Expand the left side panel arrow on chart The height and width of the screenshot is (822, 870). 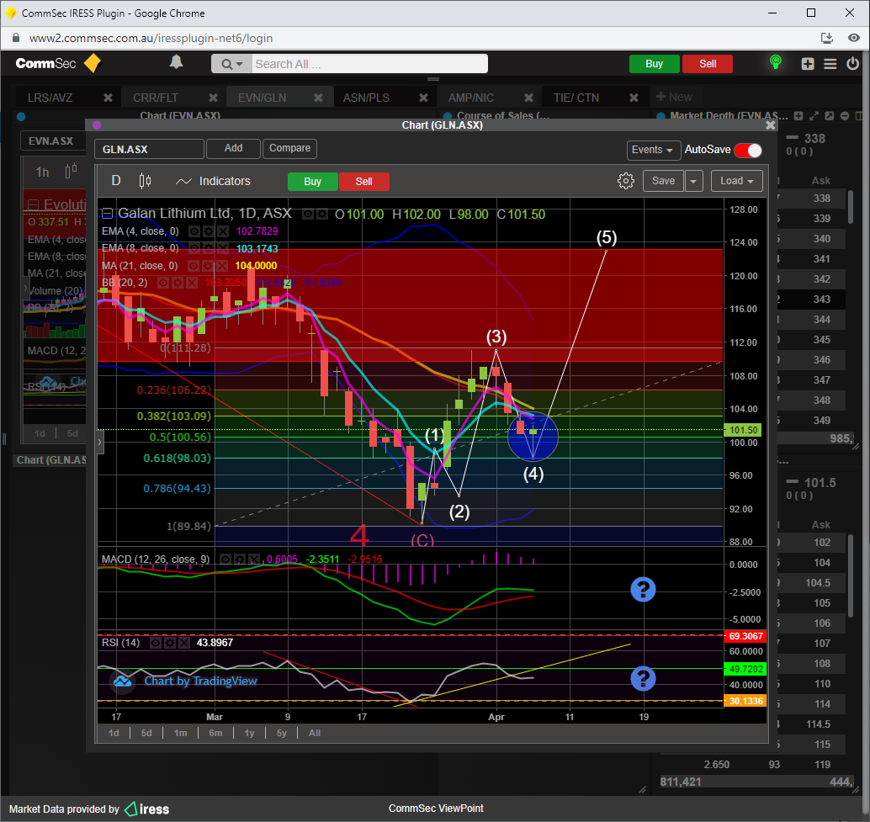[100, 442]
